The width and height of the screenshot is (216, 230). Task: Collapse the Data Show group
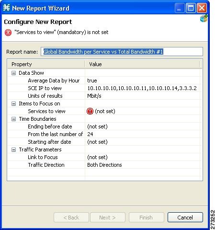coord(14,73)
